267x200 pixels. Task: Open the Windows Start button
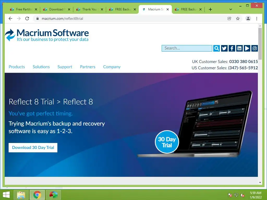pyautogui.click(x=6, y=195)
